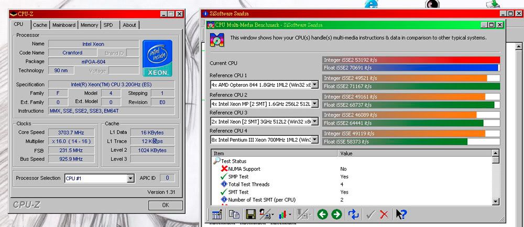This screenshot has height=227, width=524.
Task: Open Reference CPU 2 dropdown (Xeon MP 1.6GHz)
Action: coord(314,103)
